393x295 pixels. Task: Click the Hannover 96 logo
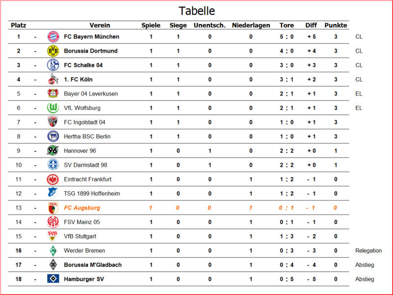tap(53, 150)
